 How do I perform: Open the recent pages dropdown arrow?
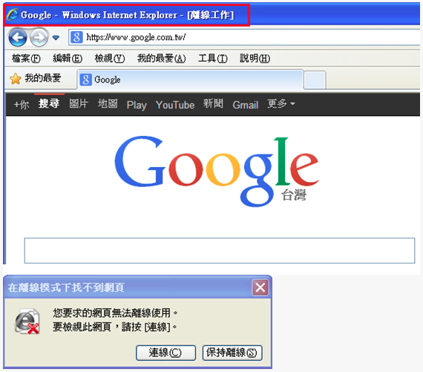pyautogui.click(x=56, y=38)
